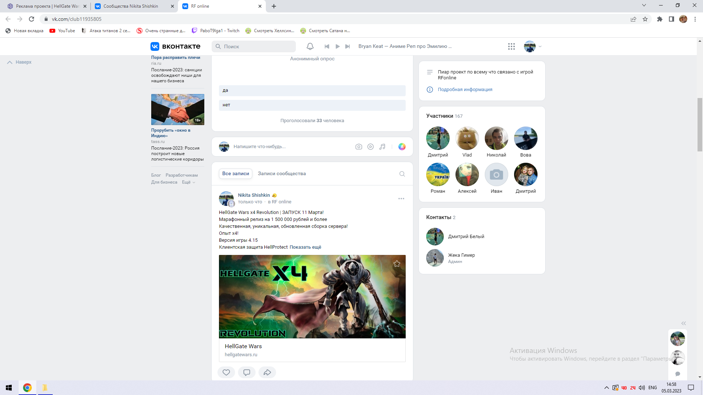The image size is (703, 395).
Task: Open Nikita Shishkin's profile name
Action: click(x=254, y=195)
